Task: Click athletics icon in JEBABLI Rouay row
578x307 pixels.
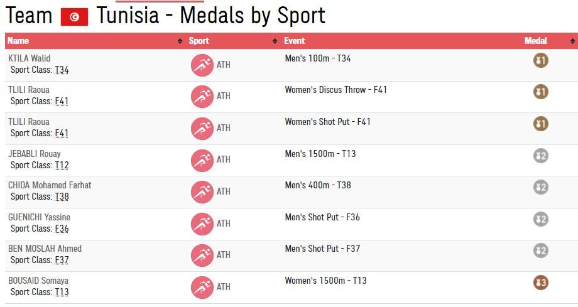Action: [202, 160]
